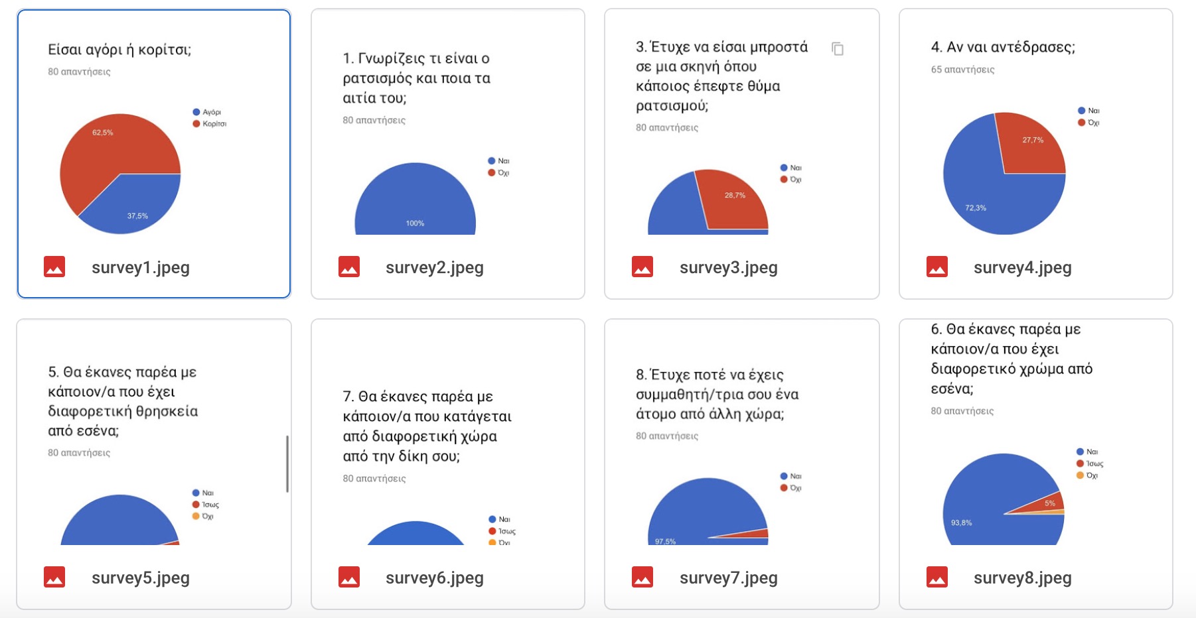Click the image file icon beside survey7.jpeg
The image size is (1196, 618).
[x=642, y=577]
